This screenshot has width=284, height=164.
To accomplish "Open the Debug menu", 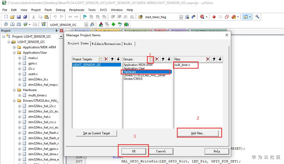I will click(60, 10).
